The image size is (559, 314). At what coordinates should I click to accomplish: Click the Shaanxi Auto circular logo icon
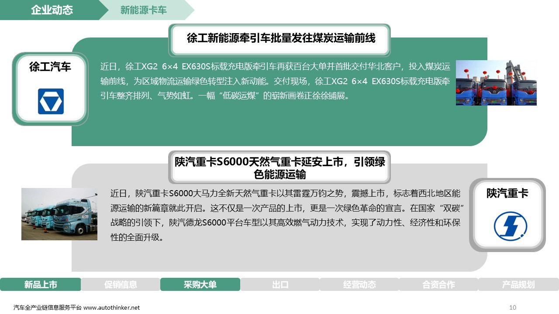[511, 226]
